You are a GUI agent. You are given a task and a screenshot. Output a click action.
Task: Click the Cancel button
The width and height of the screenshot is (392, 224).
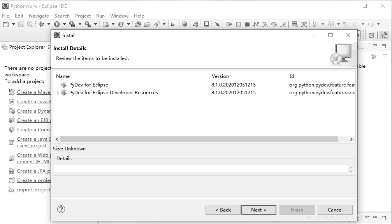[x=335, y=210]
